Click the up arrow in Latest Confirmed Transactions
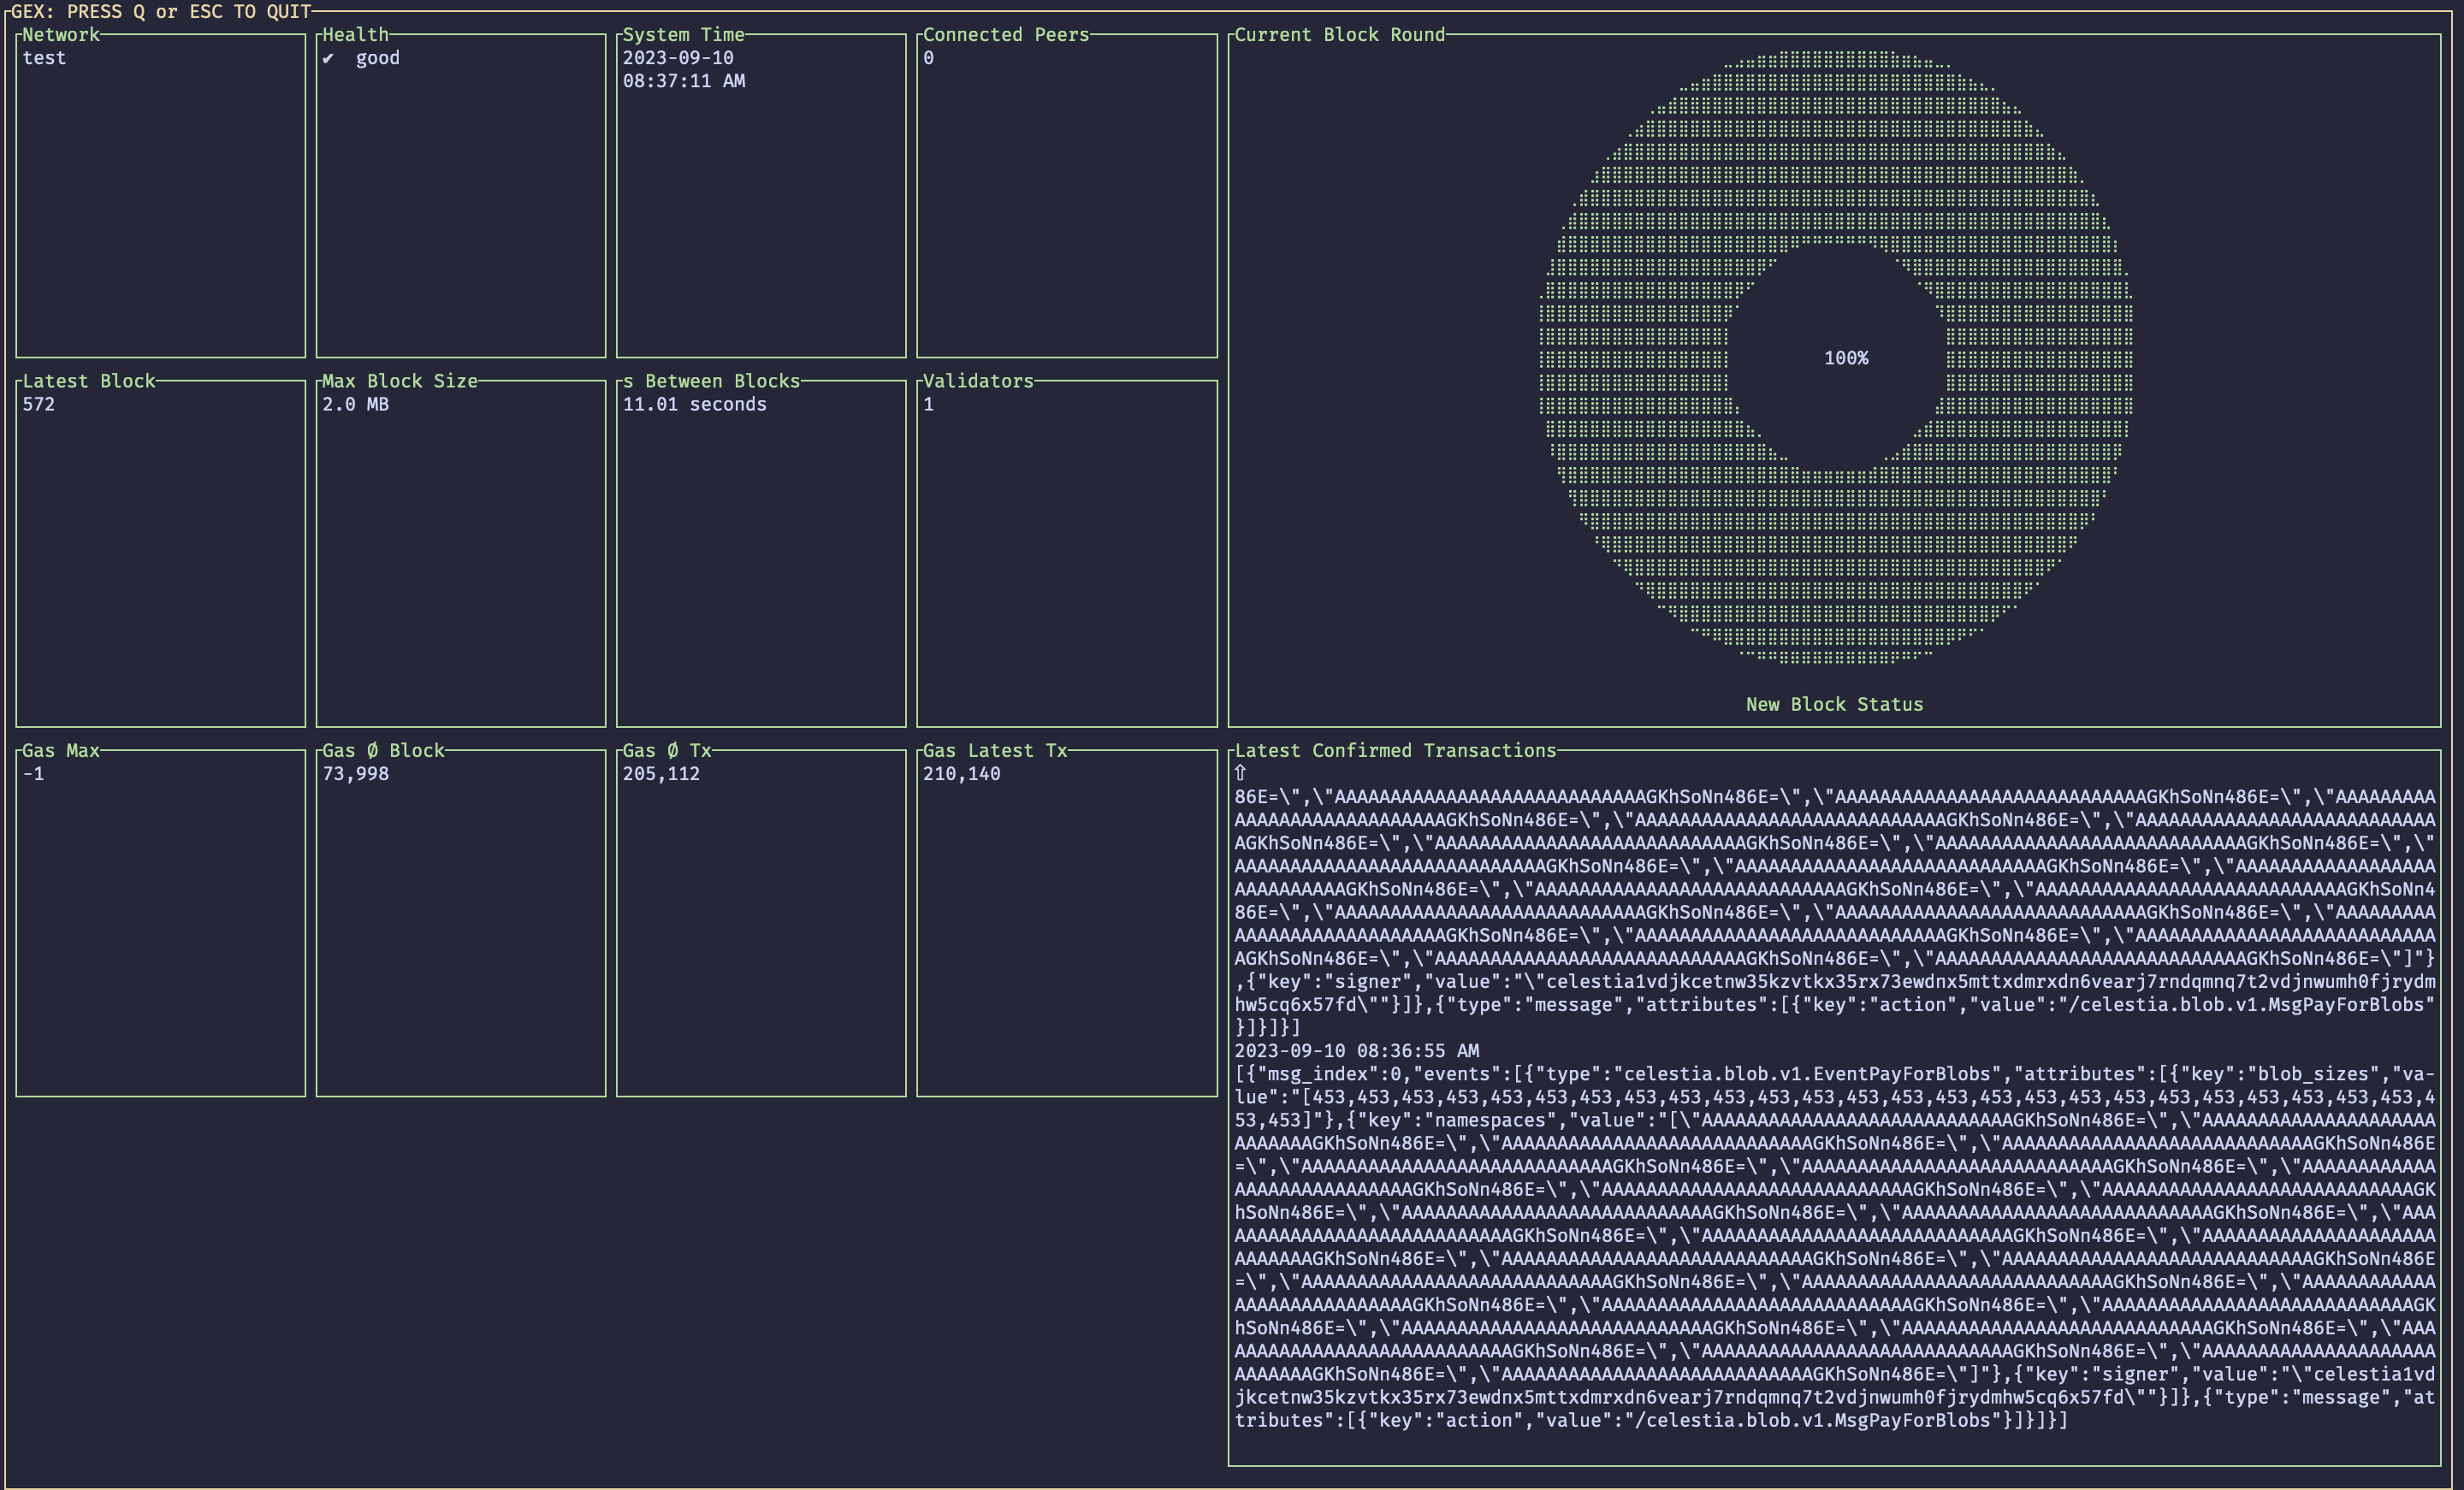Image resolution: width=2464 pixels, height=1490 pixels. 1240,773
